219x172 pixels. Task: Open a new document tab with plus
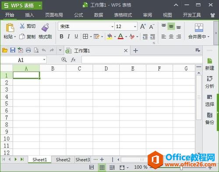pos(135,51)
